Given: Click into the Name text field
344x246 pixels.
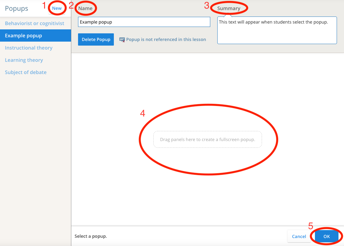Looking at the screenshot, I should point(144,22).
